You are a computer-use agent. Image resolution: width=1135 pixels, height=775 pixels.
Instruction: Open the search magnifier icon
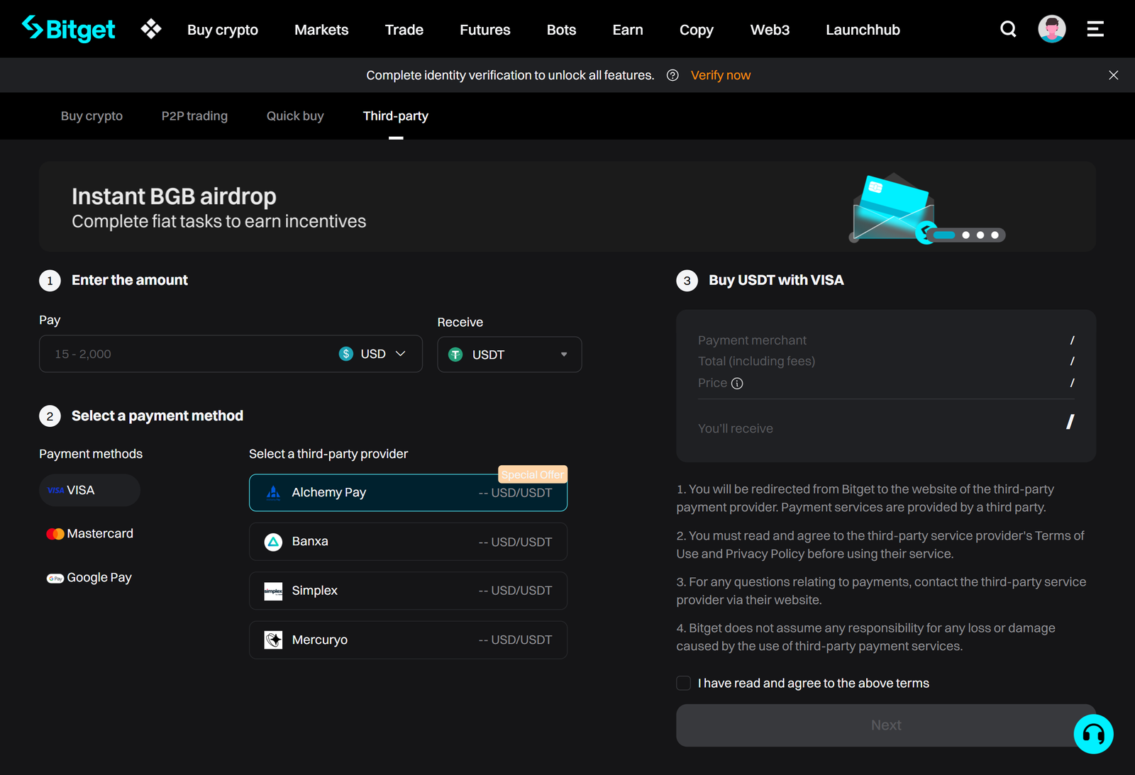[1008, 29]
